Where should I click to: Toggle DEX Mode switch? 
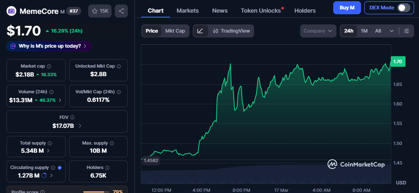point(404,8)
